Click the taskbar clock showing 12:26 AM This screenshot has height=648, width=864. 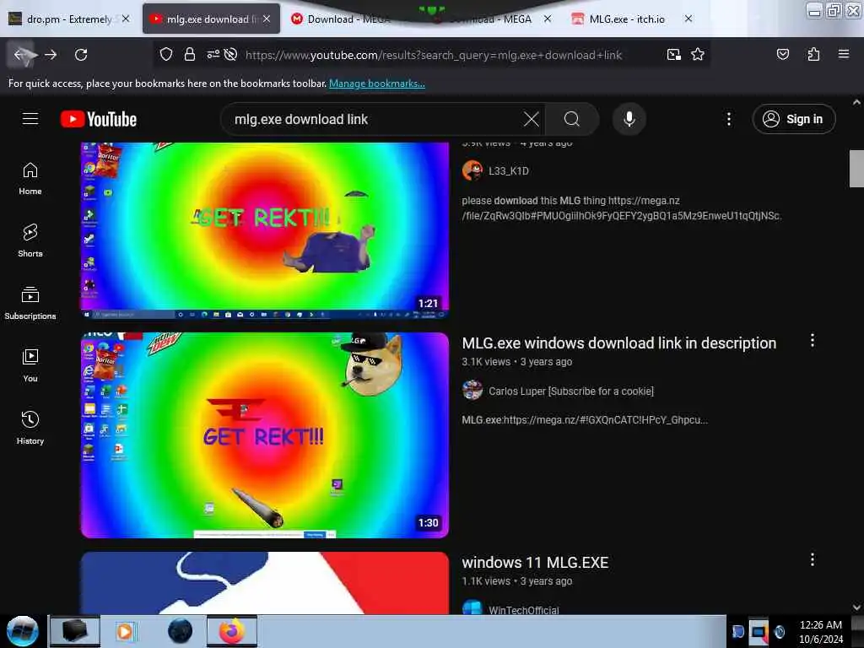click(x=820, y=631)
